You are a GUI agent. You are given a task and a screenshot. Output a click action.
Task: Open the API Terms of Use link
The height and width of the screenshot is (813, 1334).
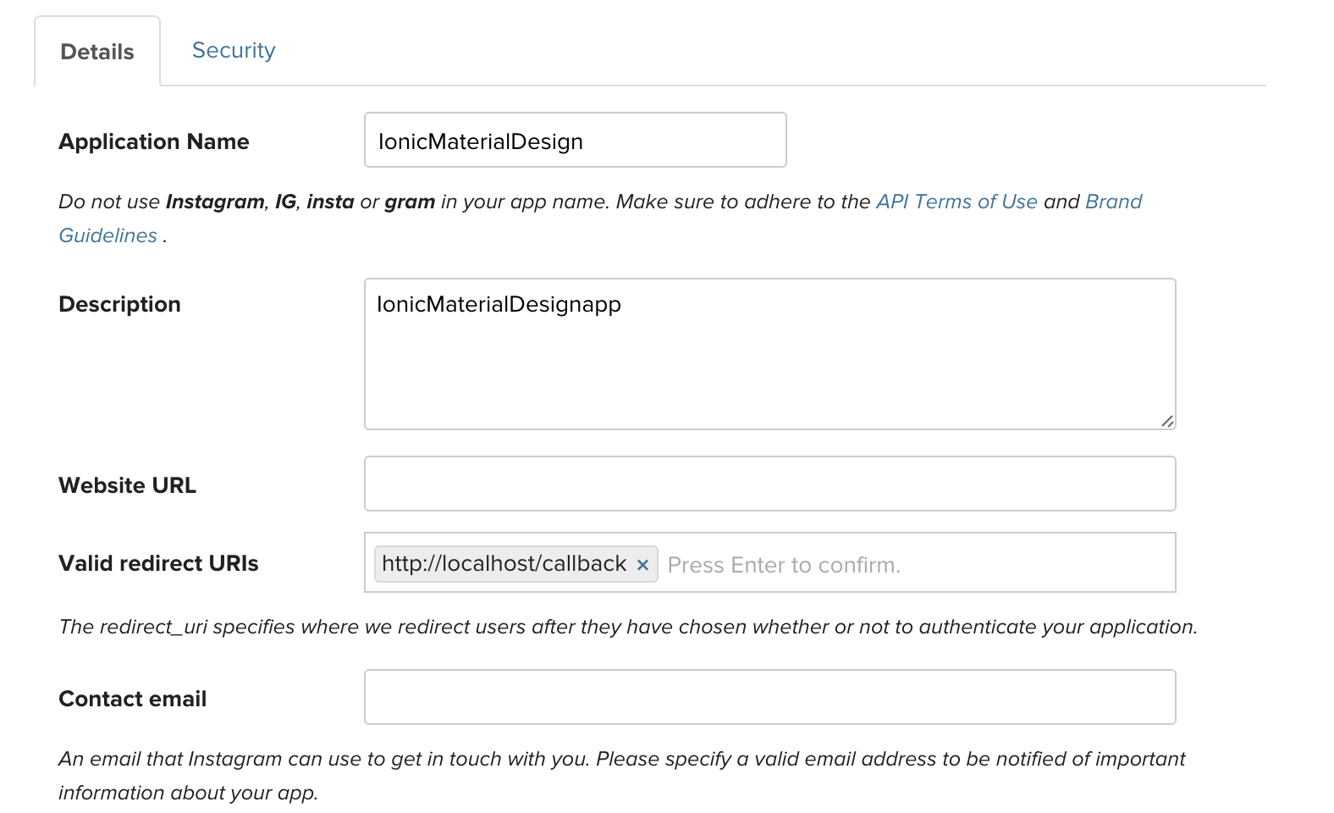tap(956, 202)
